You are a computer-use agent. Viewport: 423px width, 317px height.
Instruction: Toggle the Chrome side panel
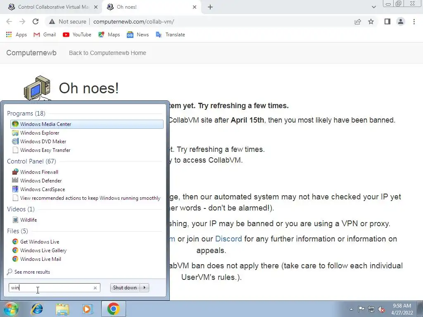click(387, 21)
